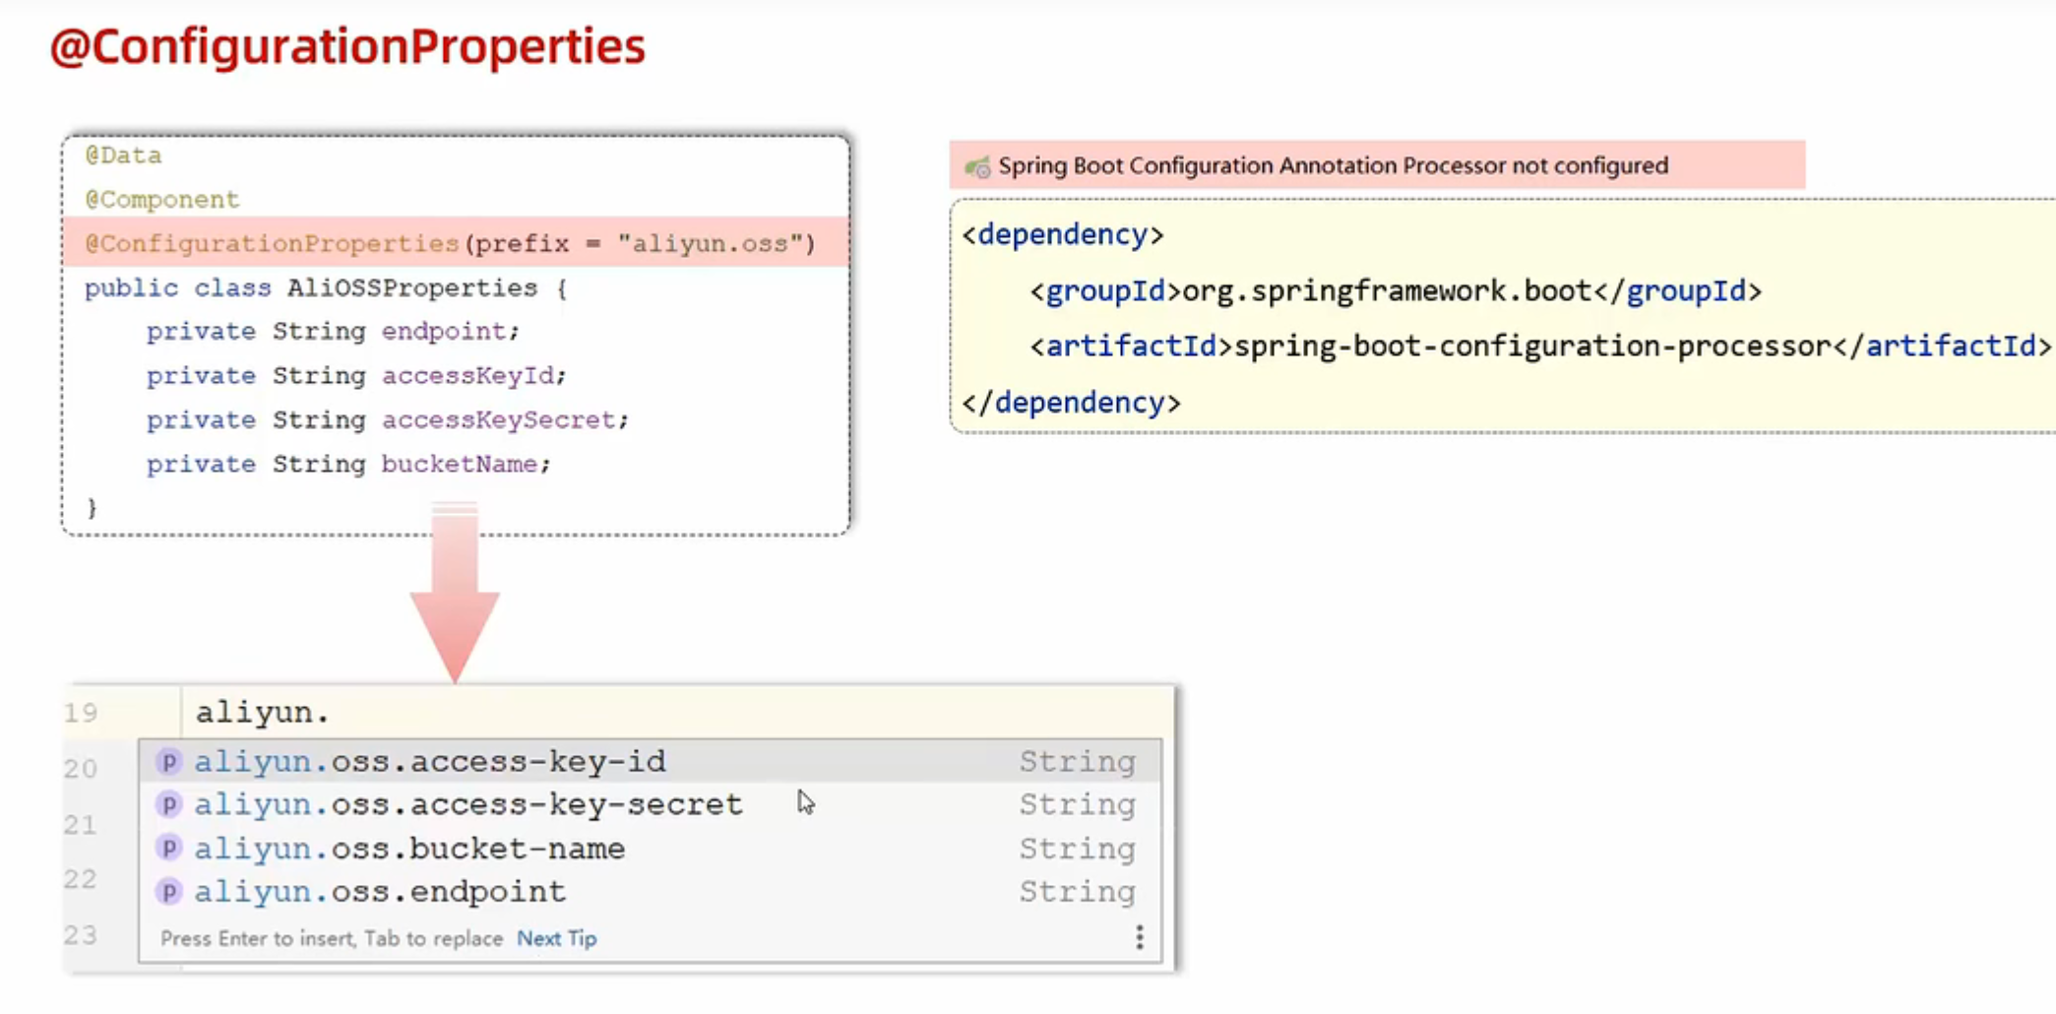Click the property icon beside aliyun.oss.bucket-name
Viewport: 2056px width, 1014px height.
[x=169, y=848]
